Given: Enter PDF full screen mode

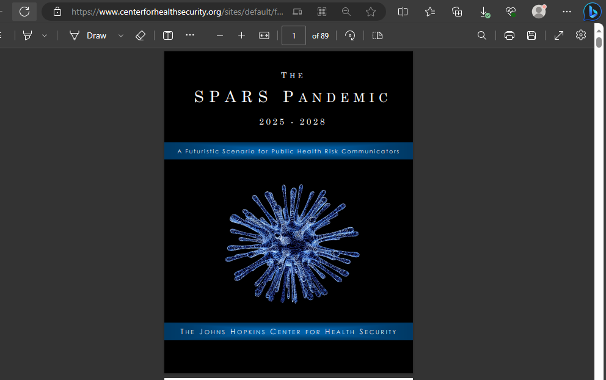Looking at the screenshot, I should pyautogui.click(x=559, y=35).
